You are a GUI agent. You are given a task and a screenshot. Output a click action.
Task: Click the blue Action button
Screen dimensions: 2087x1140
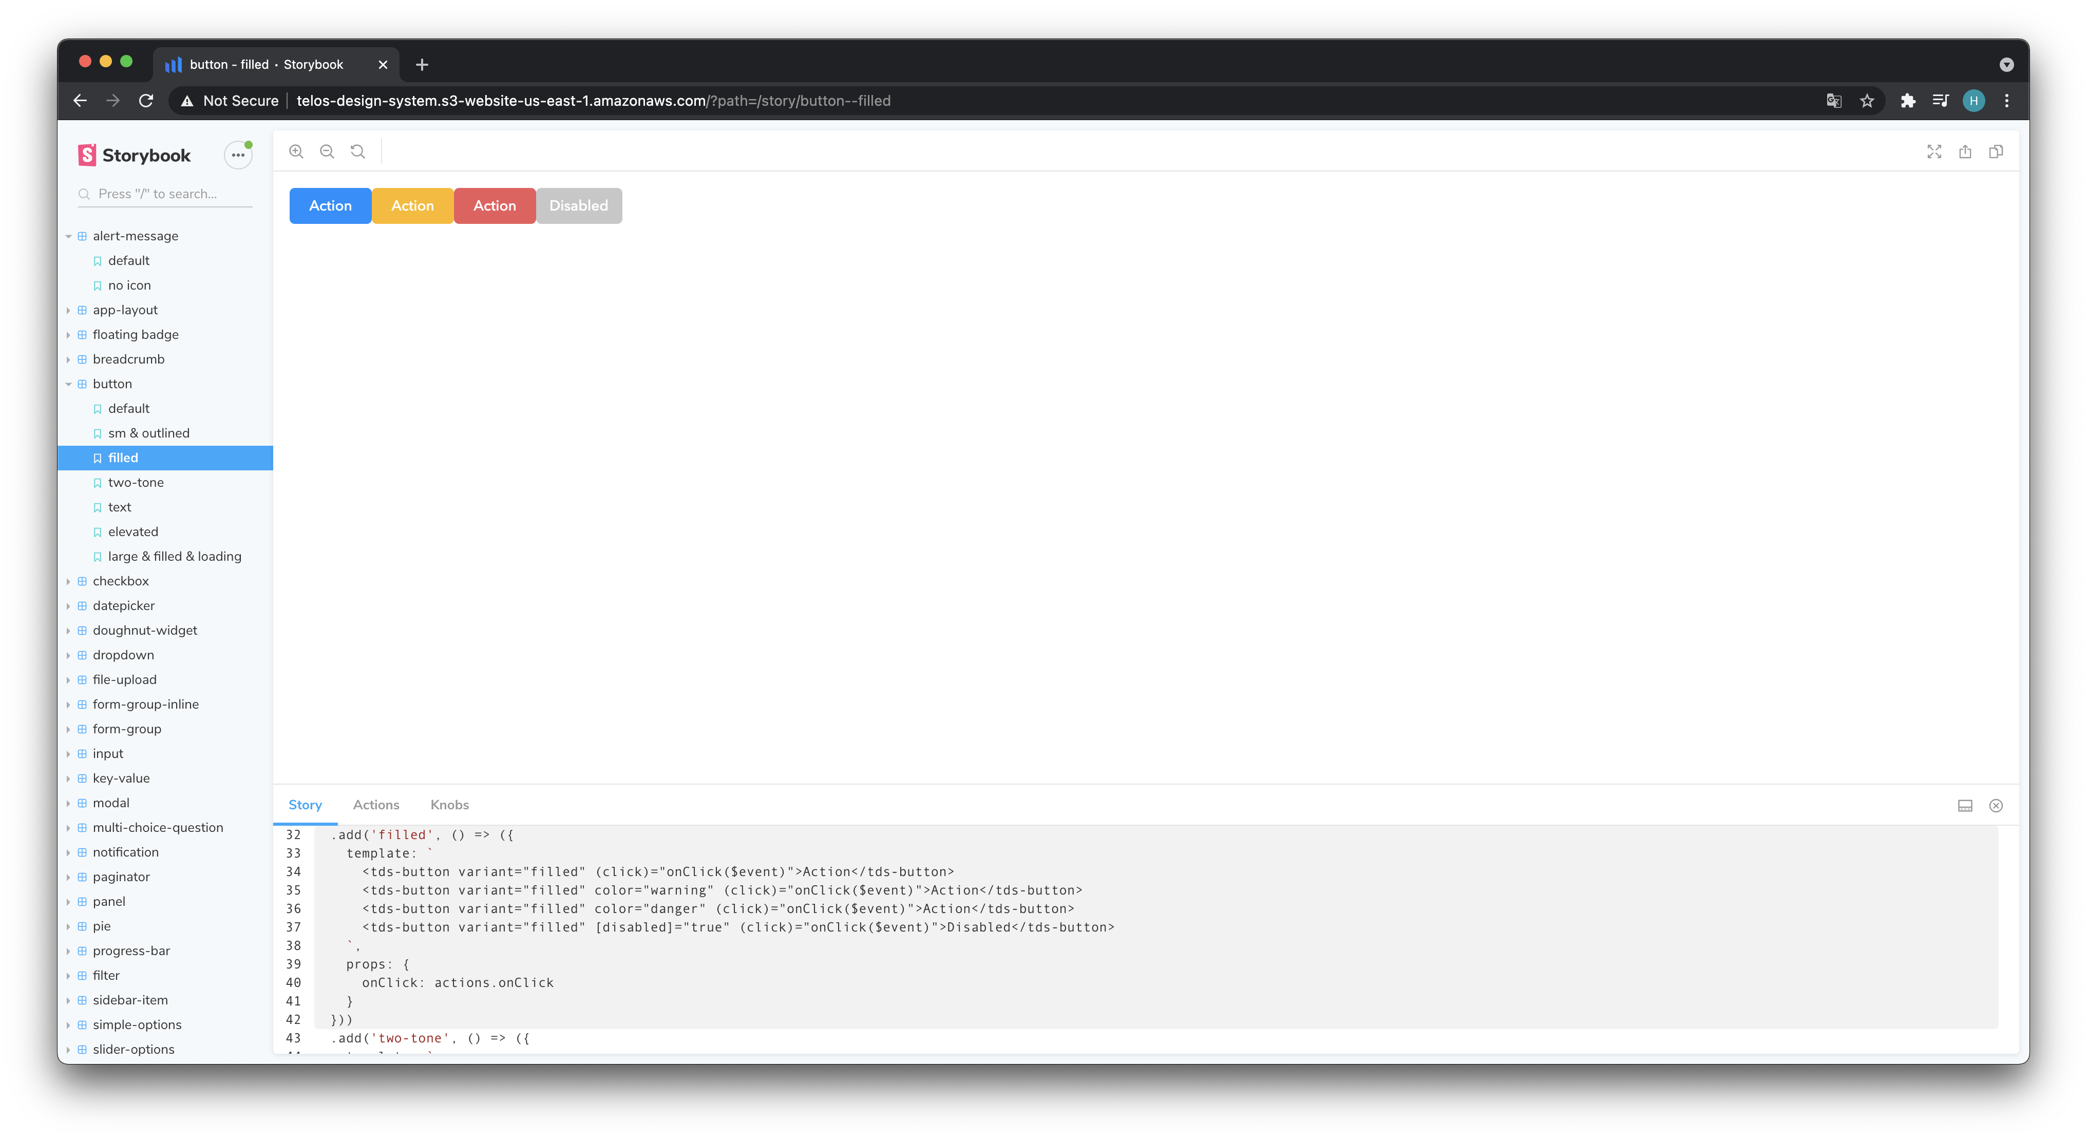click(330, 205)
